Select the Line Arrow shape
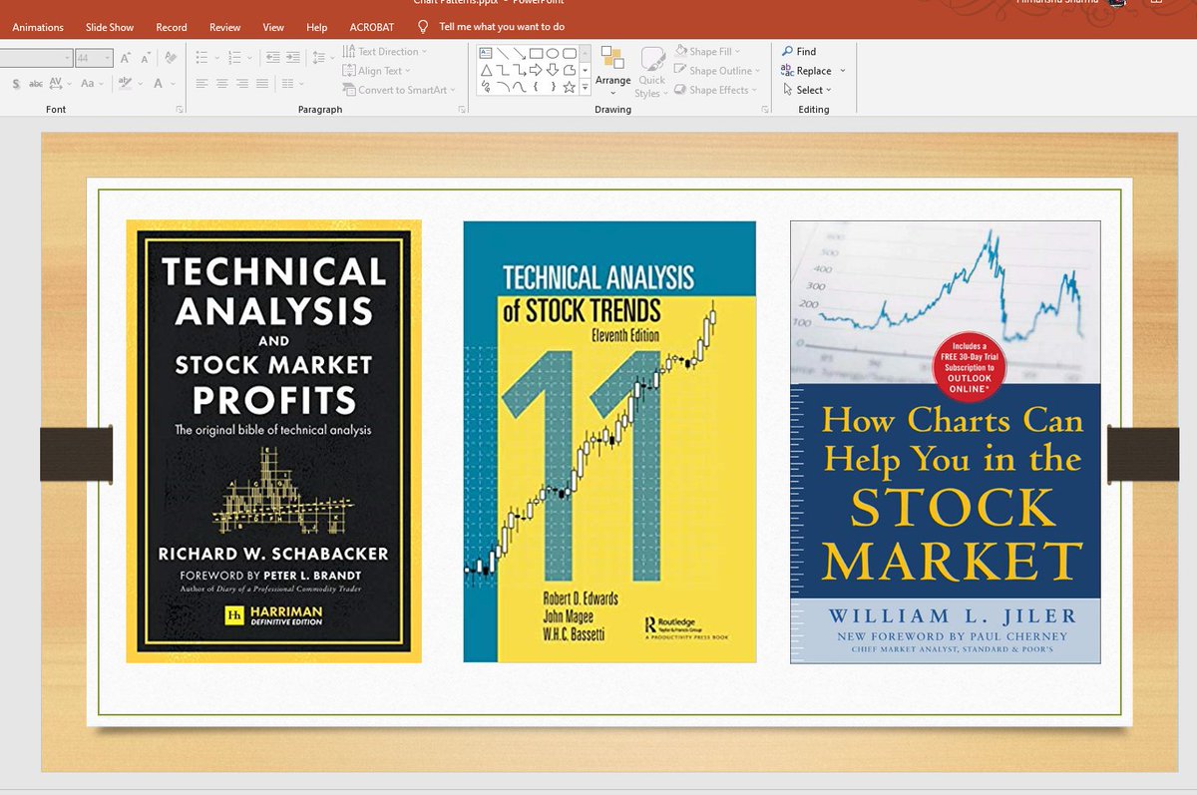1197x795 pixels. pyautogui.click(x=519, y=53)
